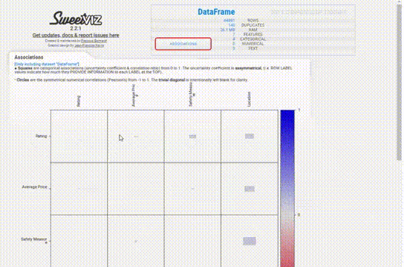
Task: Click the Average Price row label
Action: (34, 187)
